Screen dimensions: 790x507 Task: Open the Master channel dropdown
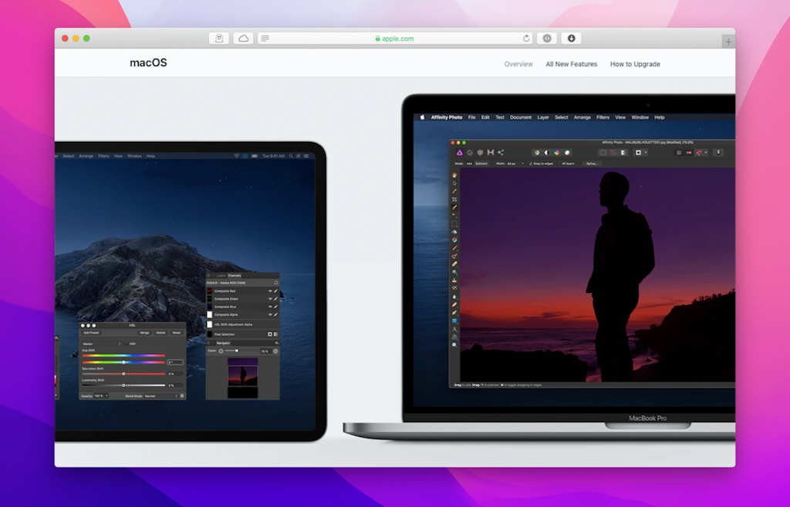(102, 344)
